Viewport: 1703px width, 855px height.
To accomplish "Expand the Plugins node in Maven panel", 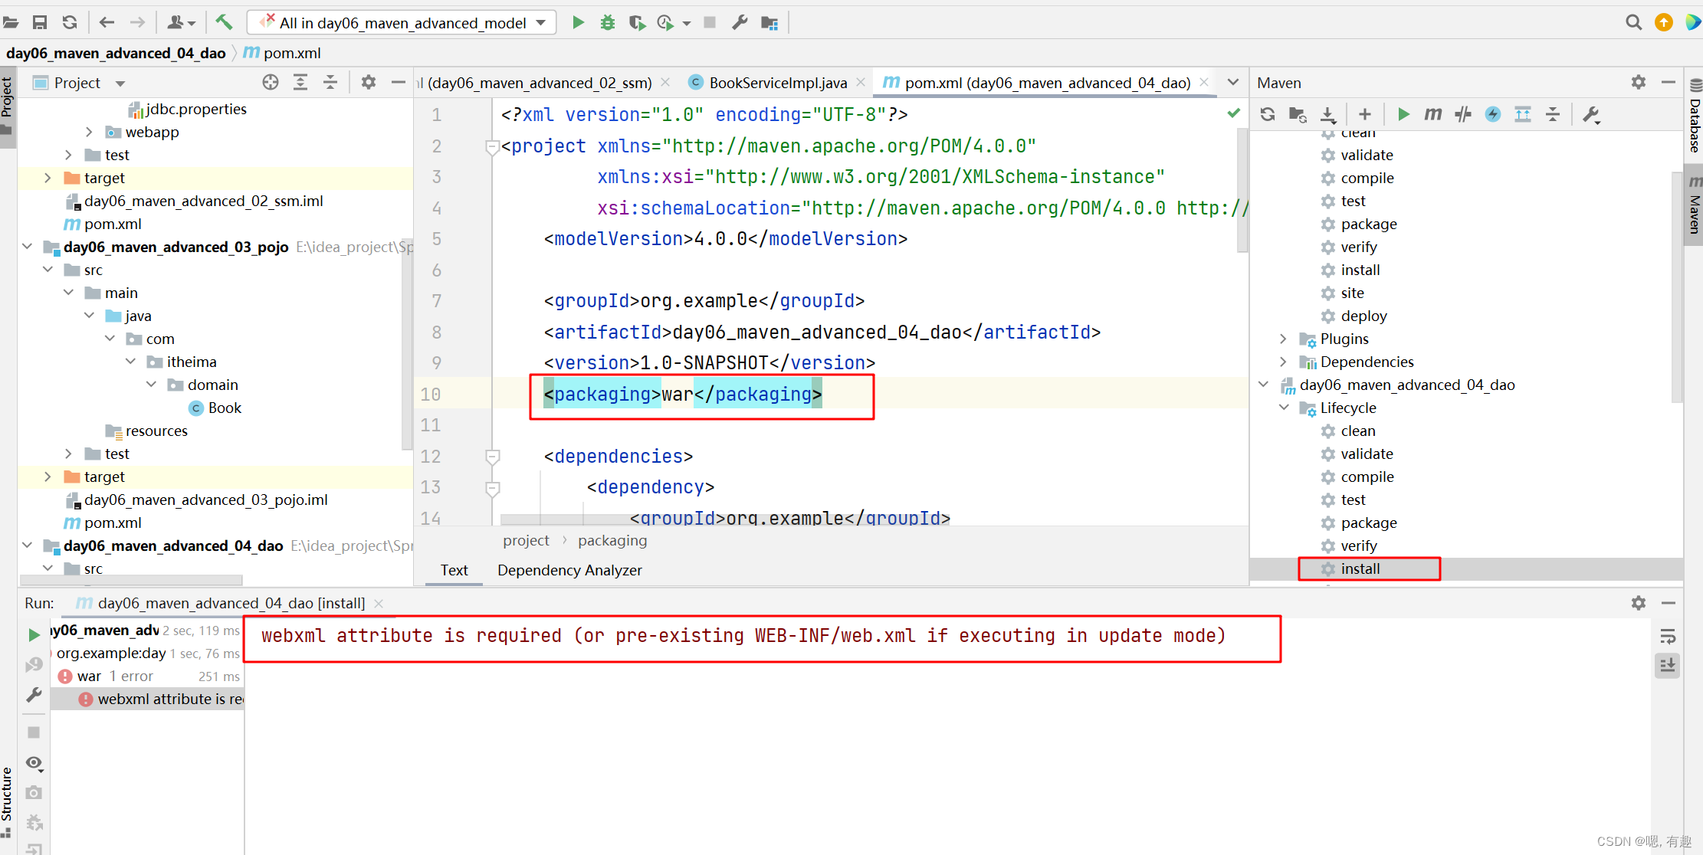I will [x=1283, y=339].
